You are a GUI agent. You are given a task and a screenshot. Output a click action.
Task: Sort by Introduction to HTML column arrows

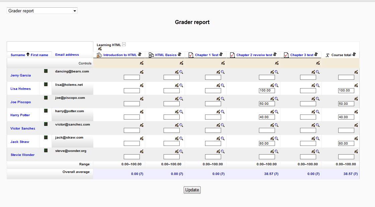140,54
